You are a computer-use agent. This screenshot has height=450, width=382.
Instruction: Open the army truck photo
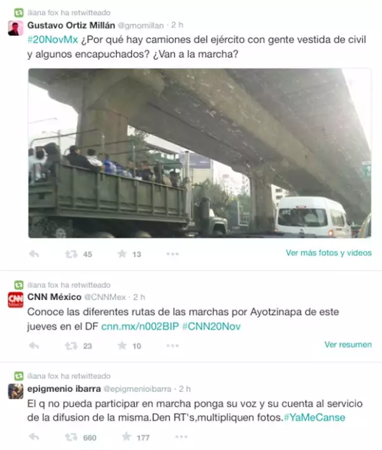click(x=200, y=153)
